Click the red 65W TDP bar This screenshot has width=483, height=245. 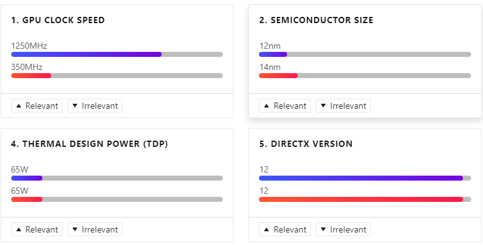pos(27,199)
